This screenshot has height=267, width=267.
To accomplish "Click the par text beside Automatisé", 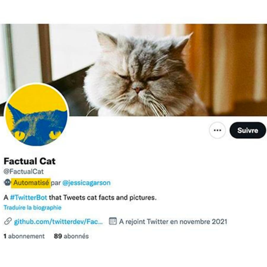I will pos(57,183).
